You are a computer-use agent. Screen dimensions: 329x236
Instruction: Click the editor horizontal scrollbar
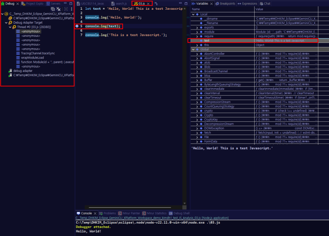tap(130, 207)
